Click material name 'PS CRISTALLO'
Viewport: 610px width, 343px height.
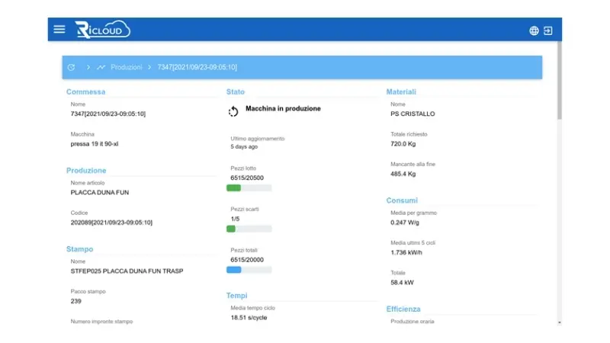click(413, 114)
